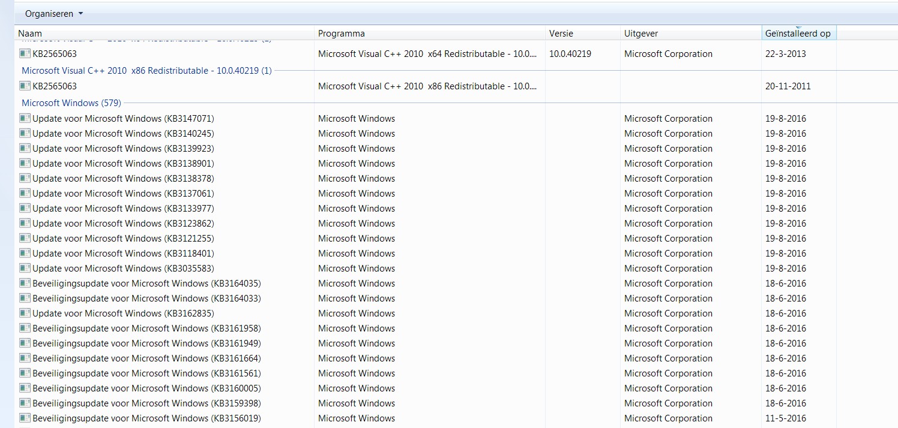Screen dimensions: 898x428
Task: Select the name 'Beveiligingsupdate voor Microsoft Windows (KB3161561)'
Action: [146, 373]
